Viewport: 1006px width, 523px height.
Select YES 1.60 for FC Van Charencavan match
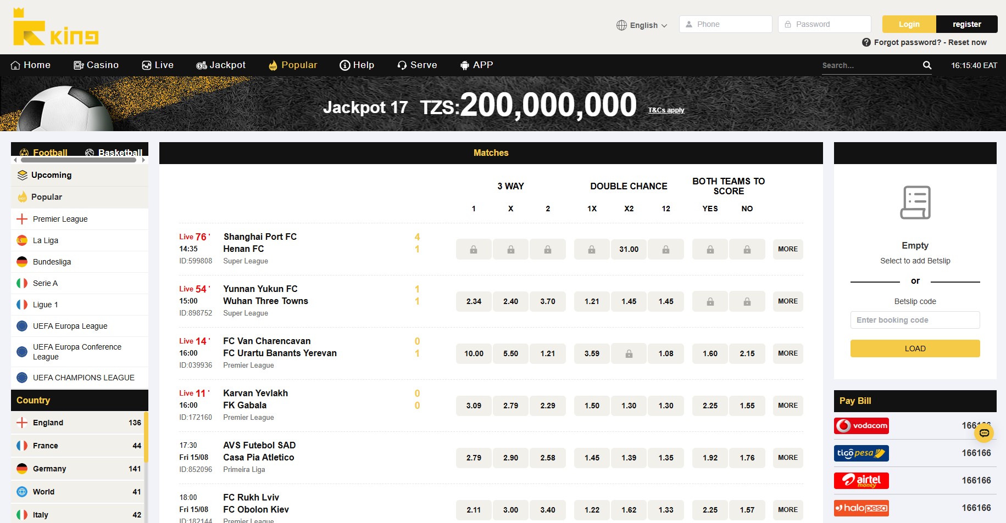(x=710, y=353)
